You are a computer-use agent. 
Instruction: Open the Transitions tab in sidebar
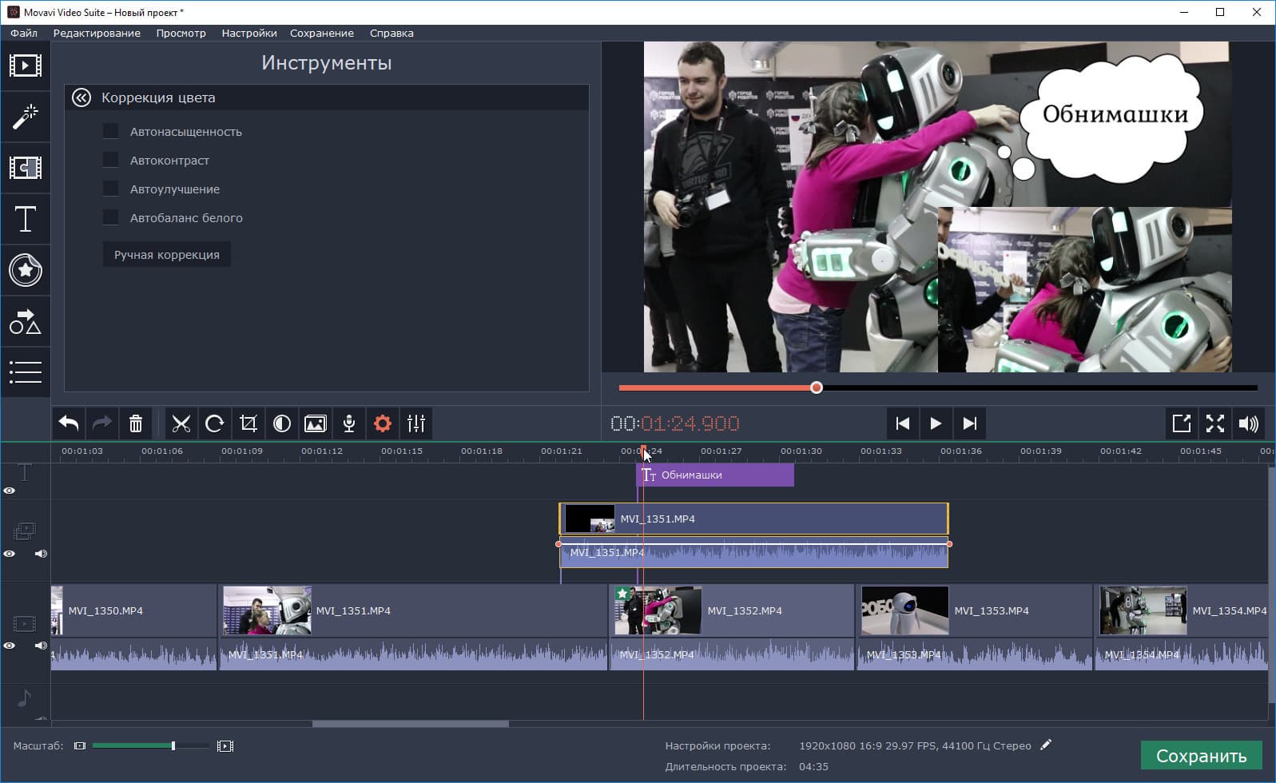point(26,168)
